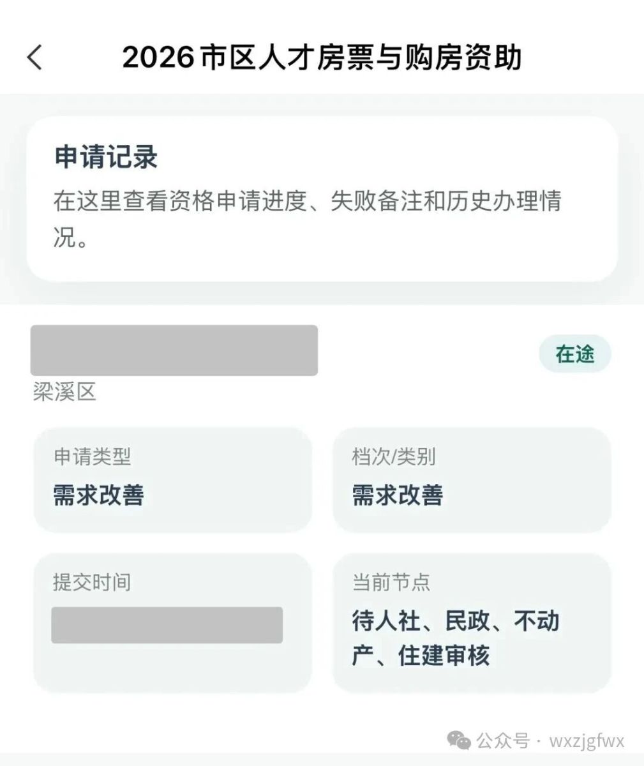The height and width of the screenshot is (766, 644).
Task: Tap the wxzjgfwx account name
Action: click(587, 741)
